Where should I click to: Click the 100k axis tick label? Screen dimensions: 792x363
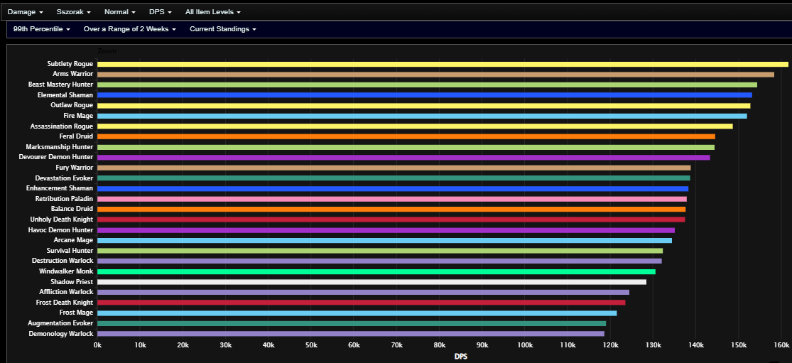pos(524,345)
